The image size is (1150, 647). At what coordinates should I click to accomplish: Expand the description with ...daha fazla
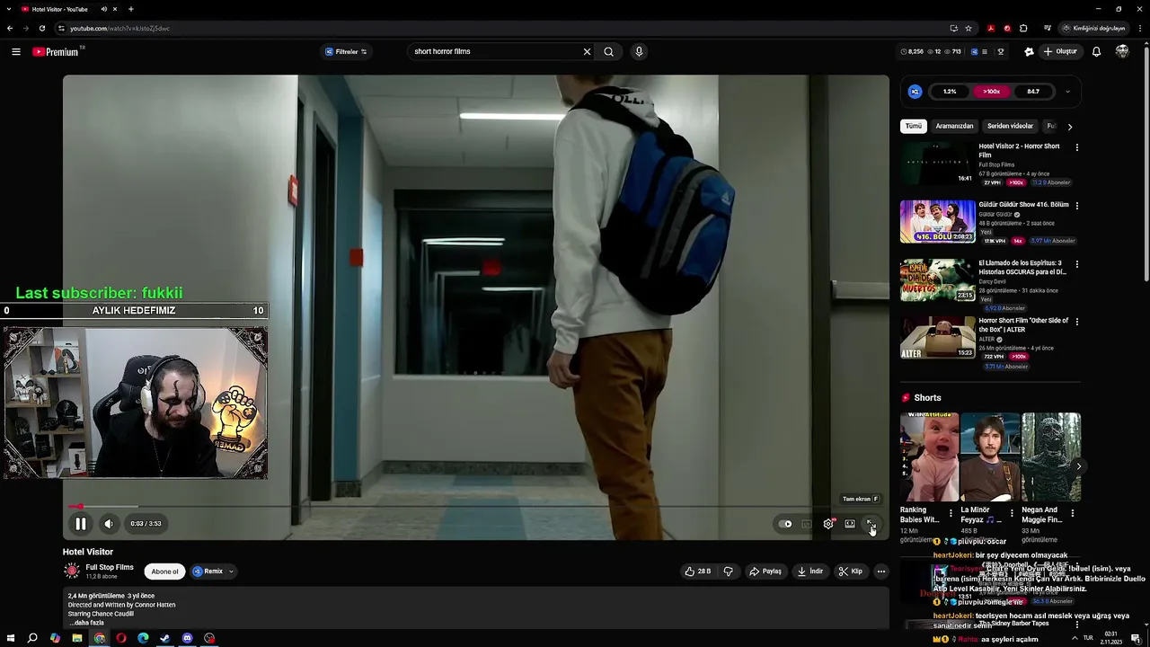point(86,623)
